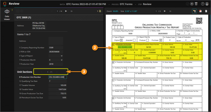
Task: Click the Amended checkbox on the form
Action: pos(134,40)
